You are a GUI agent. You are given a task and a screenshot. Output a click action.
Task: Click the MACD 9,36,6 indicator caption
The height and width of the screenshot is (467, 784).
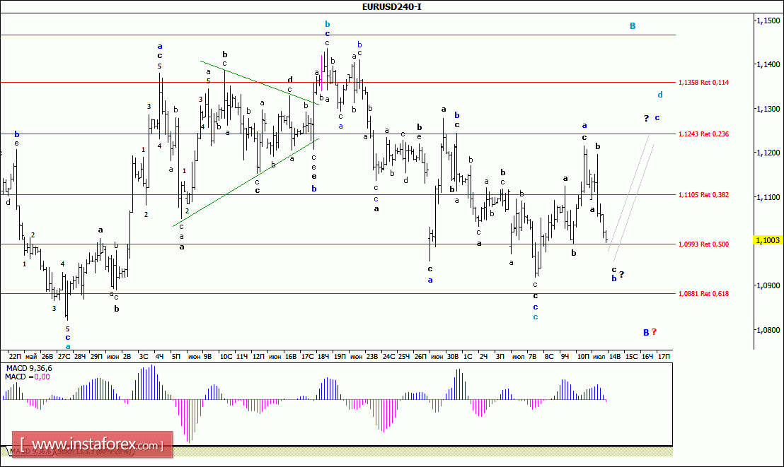[29, 369]
